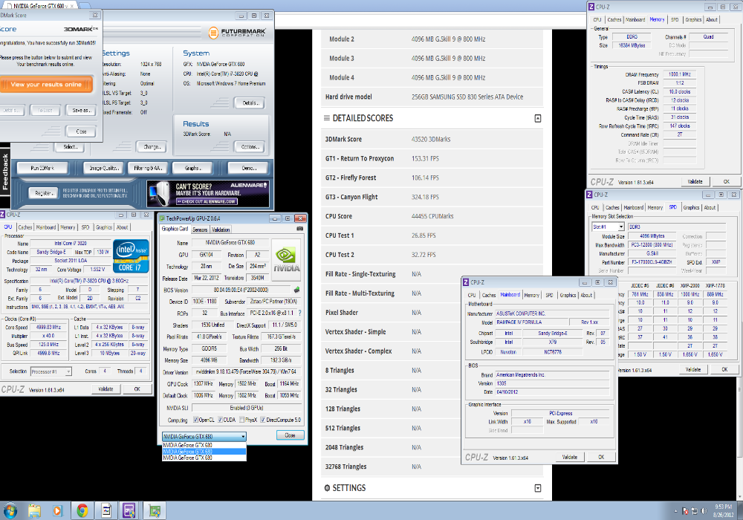Image resolution: width=743 pixels, height=520 pixels.
Task: Click the Futuremark logo in 3DMark window
Action: click(237, 33)
